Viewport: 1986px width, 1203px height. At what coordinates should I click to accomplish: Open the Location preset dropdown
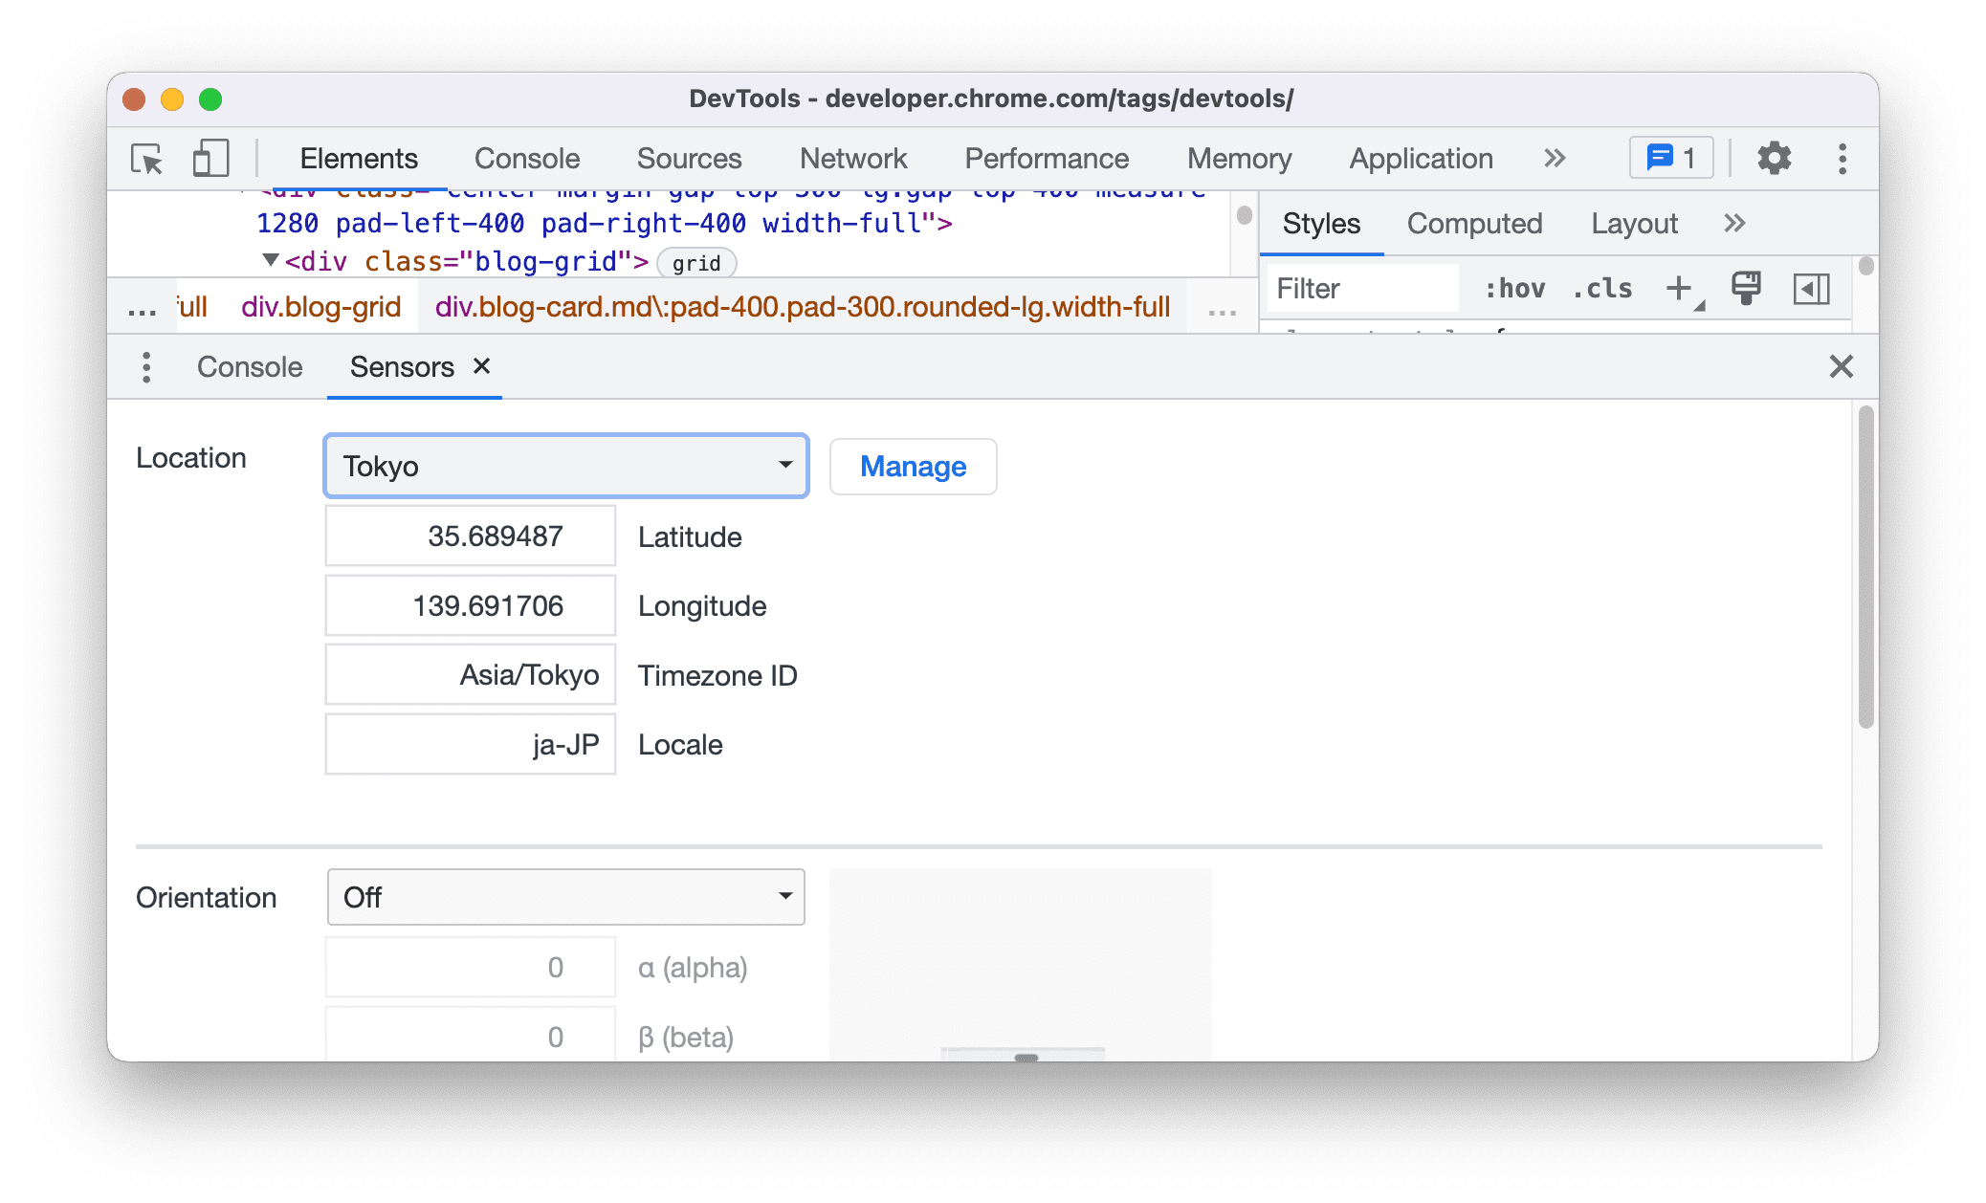click(x=564, y=464)
